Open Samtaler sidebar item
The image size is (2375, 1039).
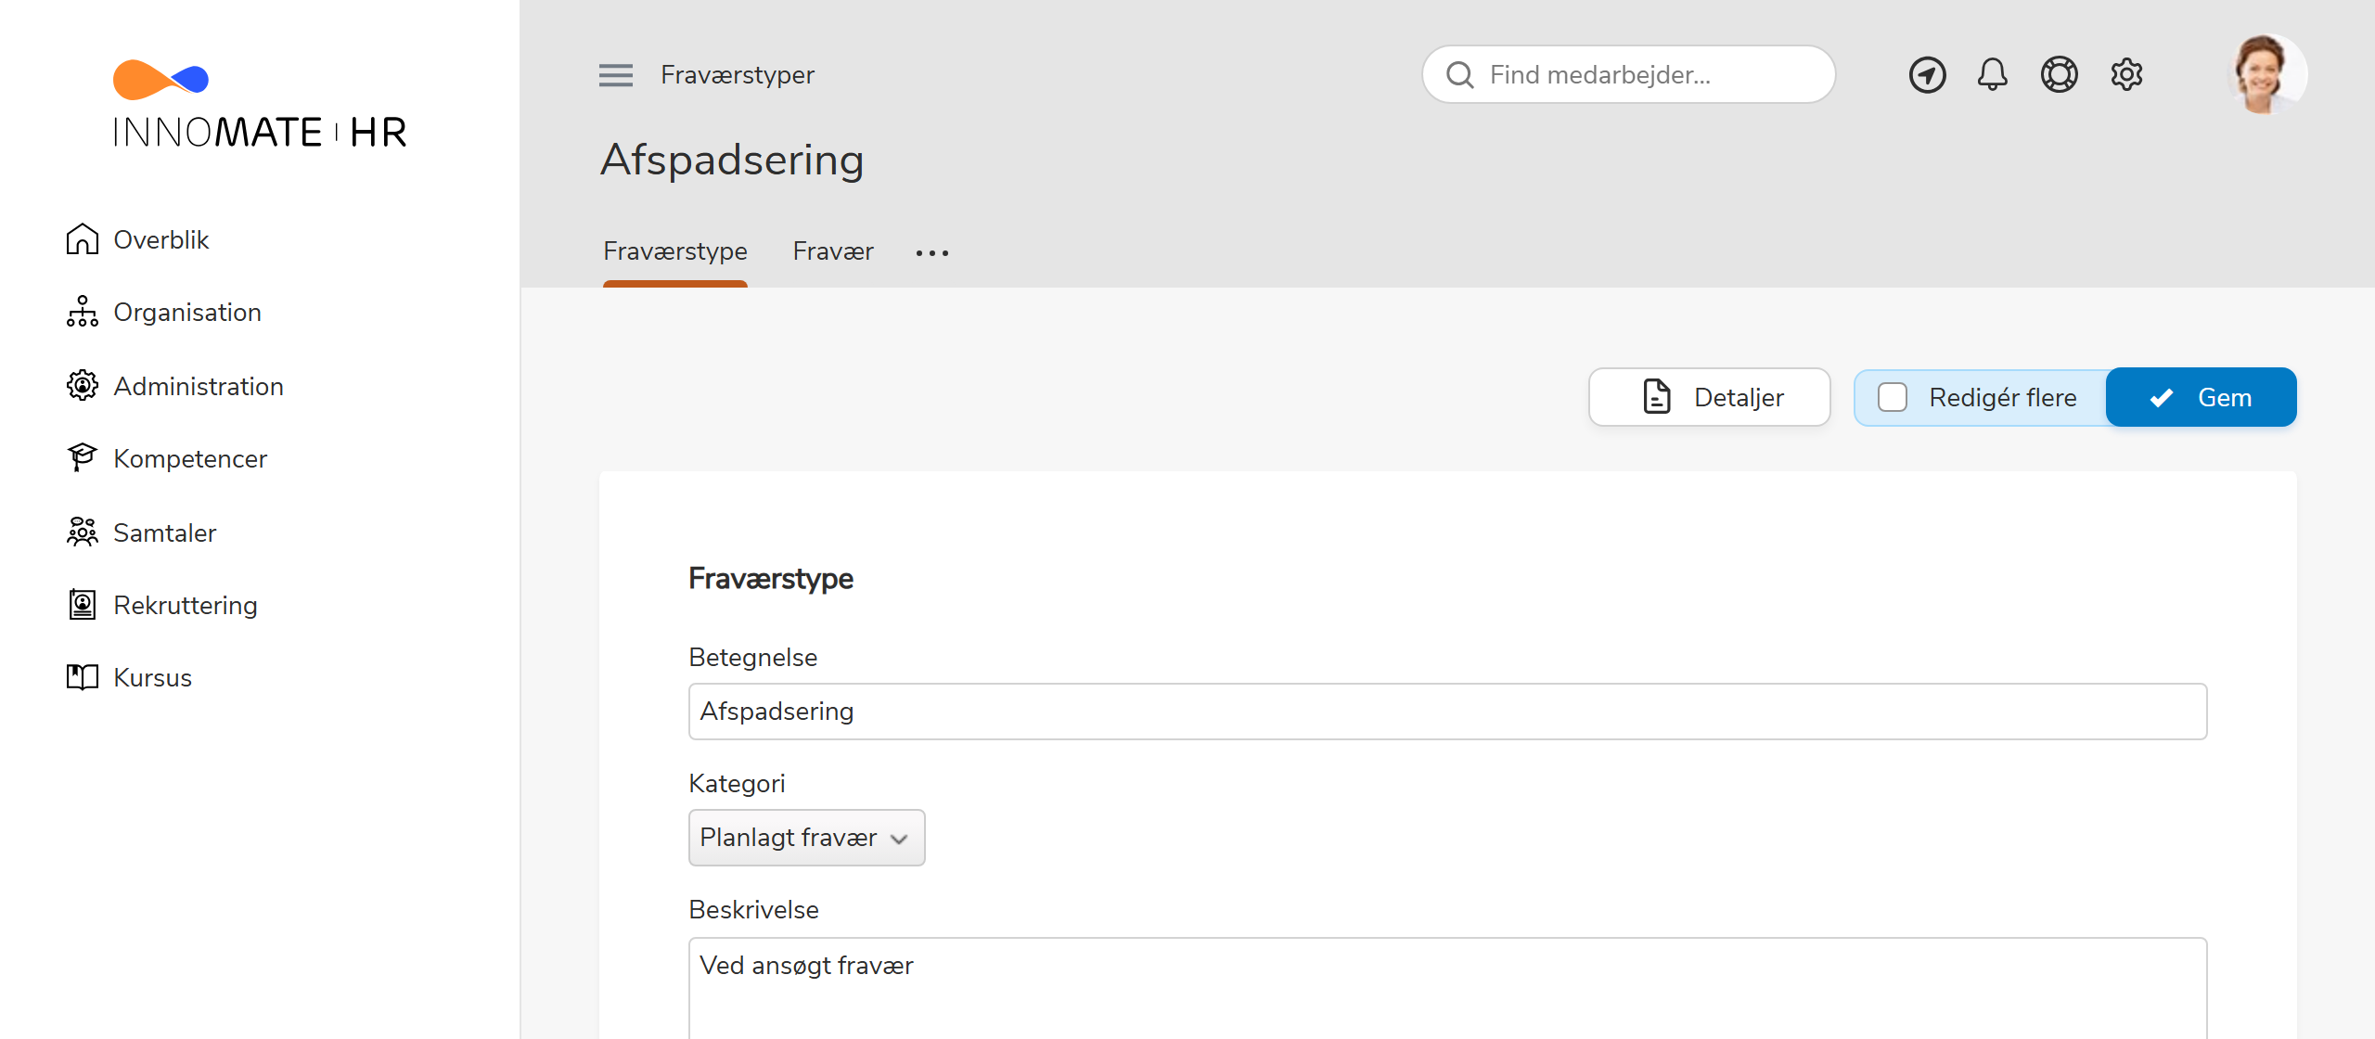click(164, 532)
